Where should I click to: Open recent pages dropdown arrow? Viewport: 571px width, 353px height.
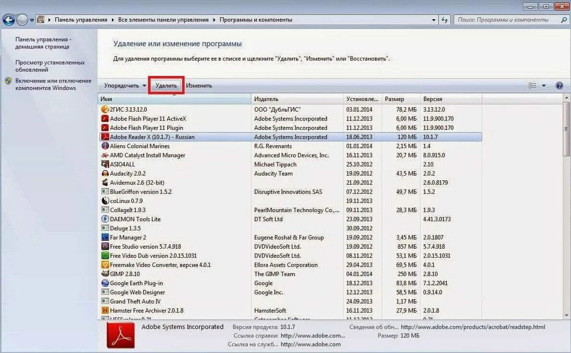[x=32, y=20]
